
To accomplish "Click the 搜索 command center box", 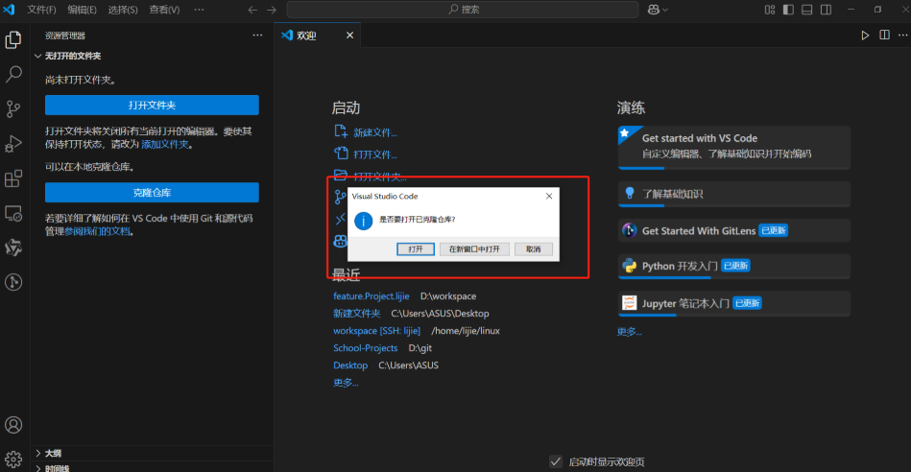I will (463, 10).
